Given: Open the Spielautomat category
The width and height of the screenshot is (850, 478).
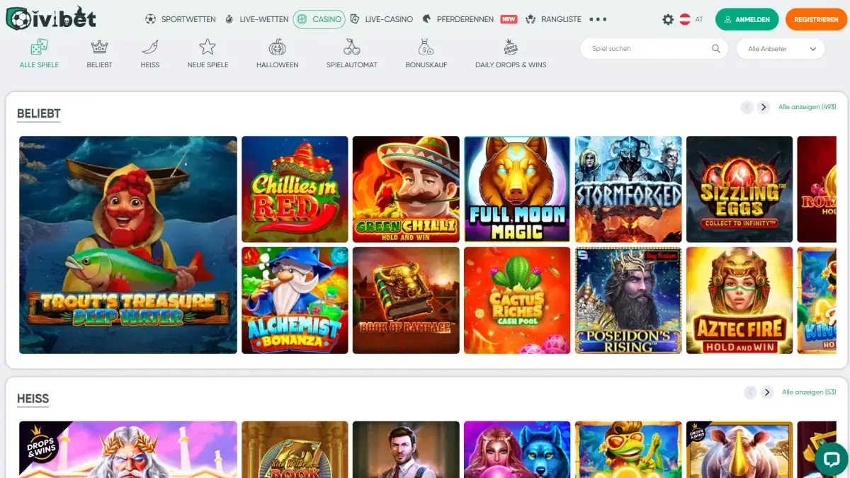Looking at the screenshot, I should (351, 48).
